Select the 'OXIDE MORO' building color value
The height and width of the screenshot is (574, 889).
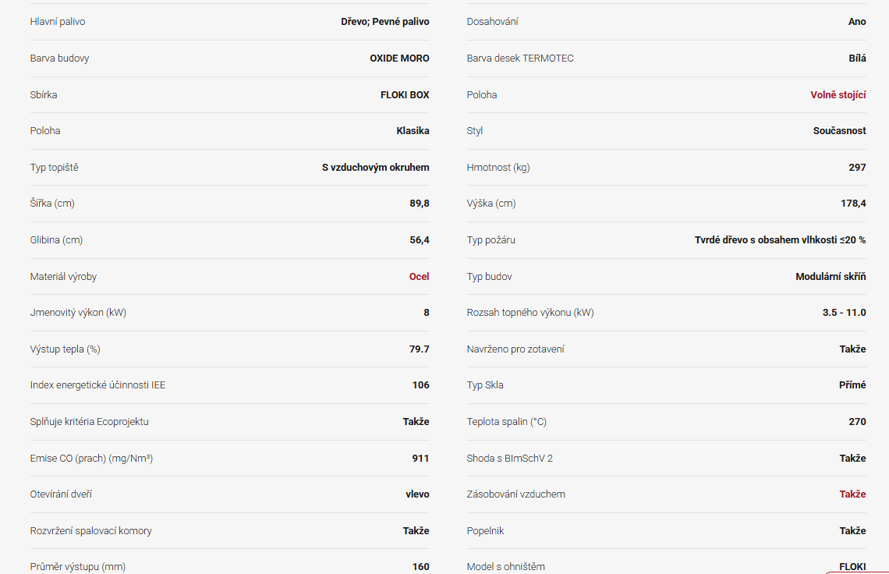399,58
